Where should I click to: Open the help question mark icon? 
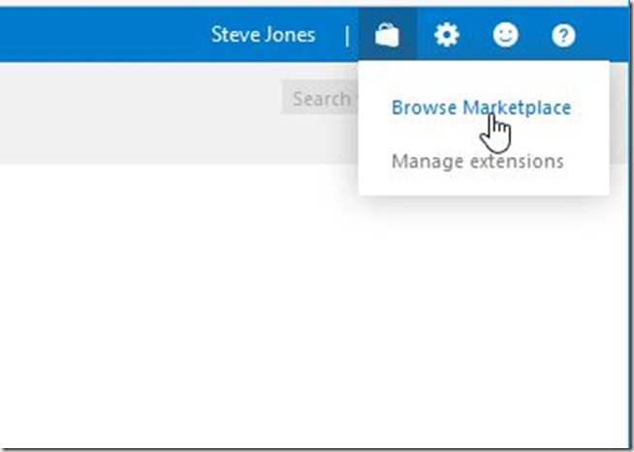pos(564,36)
